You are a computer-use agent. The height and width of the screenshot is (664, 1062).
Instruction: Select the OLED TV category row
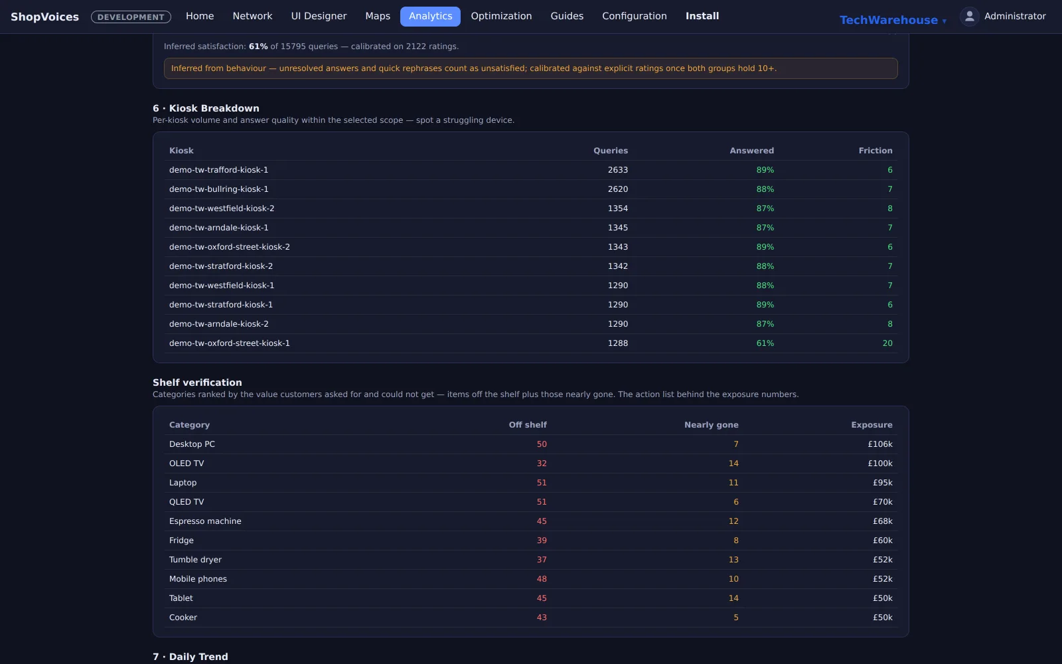tap(531, 463)
